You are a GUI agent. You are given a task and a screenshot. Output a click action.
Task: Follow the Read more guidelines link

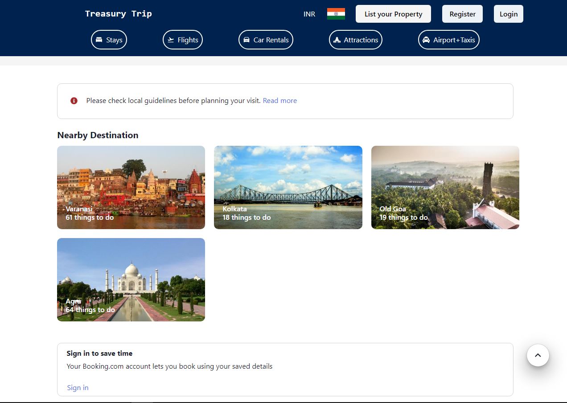click(x=279, y=101)
